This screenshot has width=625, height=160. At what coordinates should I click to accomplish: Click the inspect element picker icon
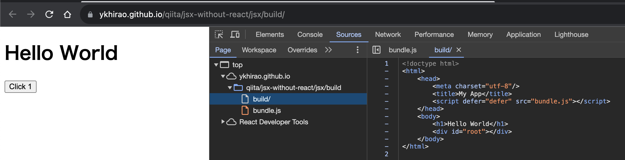pos(219,35)
